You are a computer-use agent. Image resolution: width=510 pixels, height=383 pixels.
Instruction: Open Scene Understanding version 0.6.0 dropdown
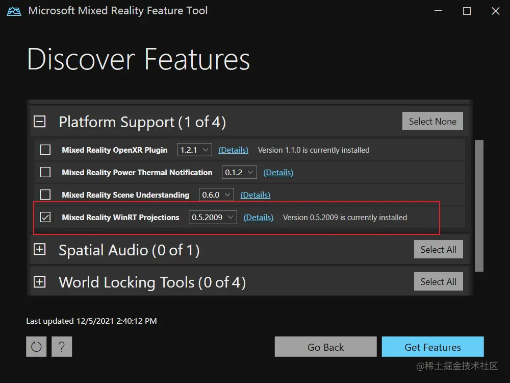pos(216,195)
